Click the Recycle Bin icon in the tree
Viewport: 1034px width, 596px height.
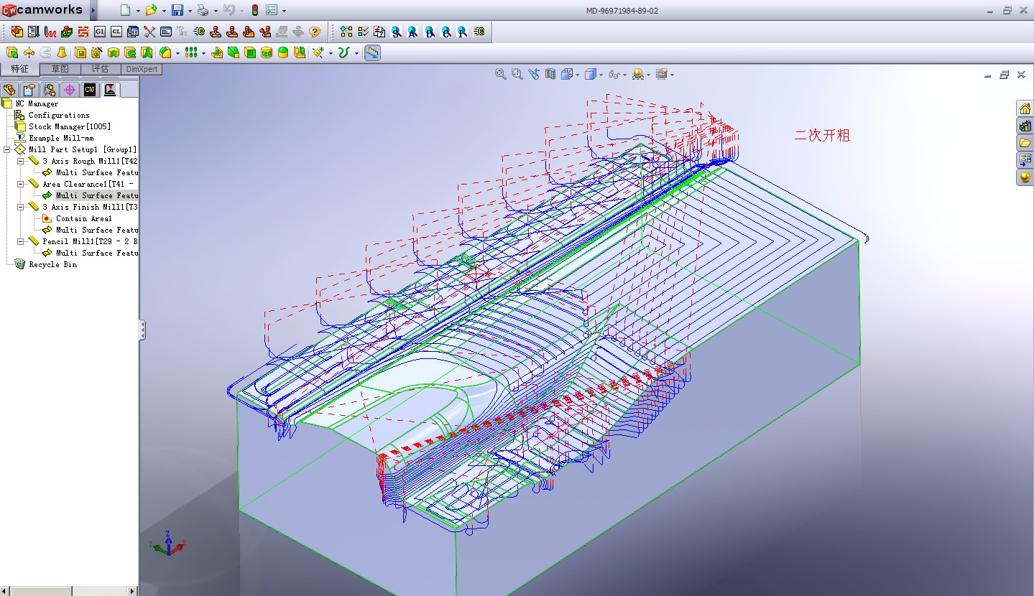[x=19, y=264]
